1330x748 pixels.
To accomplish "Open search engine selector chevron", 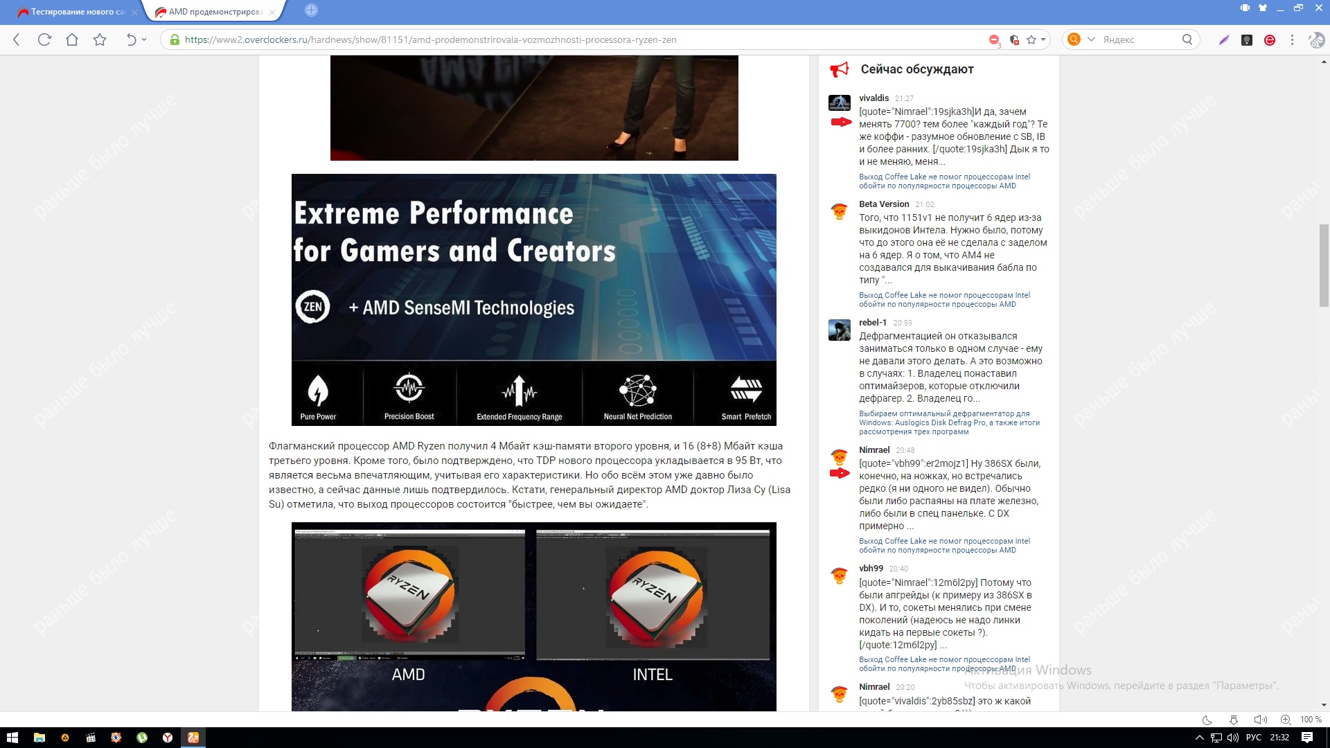I will pyautogui.click(x=1091, y=39).
